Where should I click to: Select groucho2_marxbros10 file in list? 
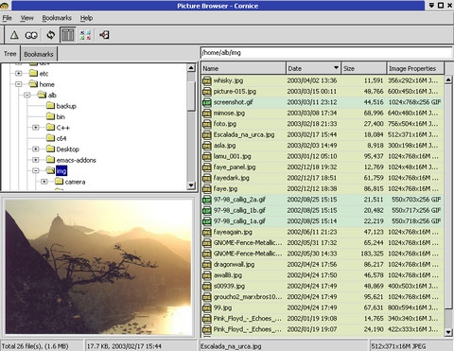(x=323, y=297)
